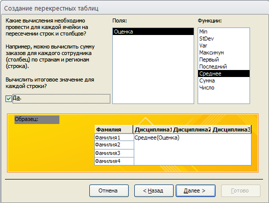The height and width of the screenshot is (203, 269).
Task: Select Максимум in the functions list
Action: (x=224, y=52)
